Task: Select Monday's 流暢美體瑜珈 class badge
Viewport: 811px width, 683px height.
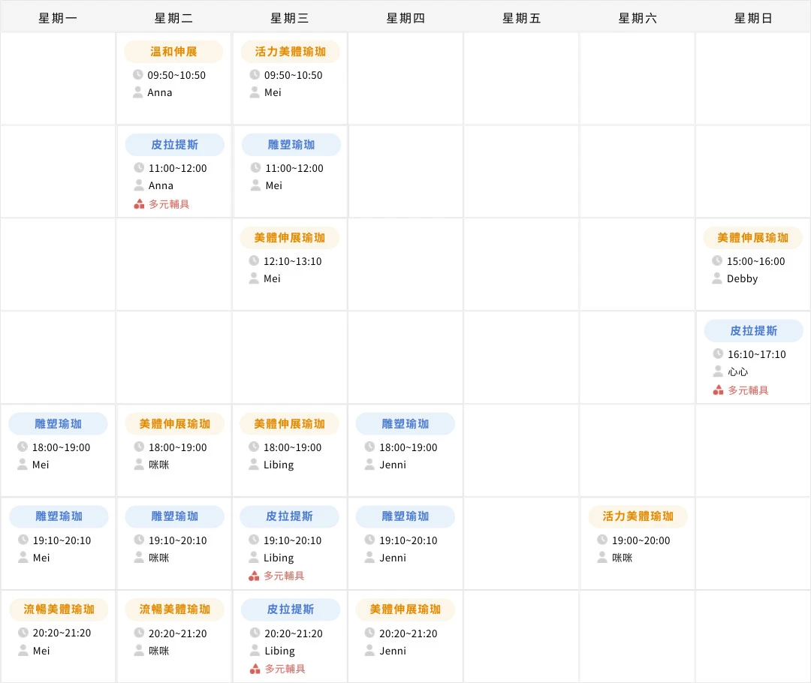Action: 58,609
